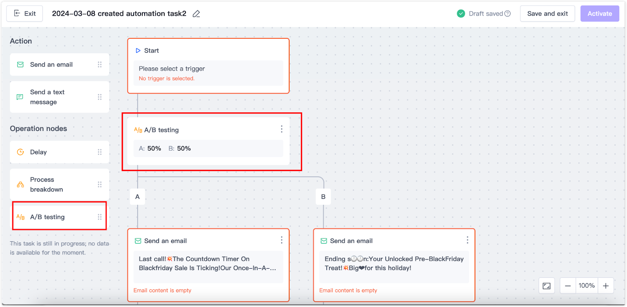Zoom in with the plus icon
The height and width of the screenshot is (307, 627).
[x=606, y=286]
